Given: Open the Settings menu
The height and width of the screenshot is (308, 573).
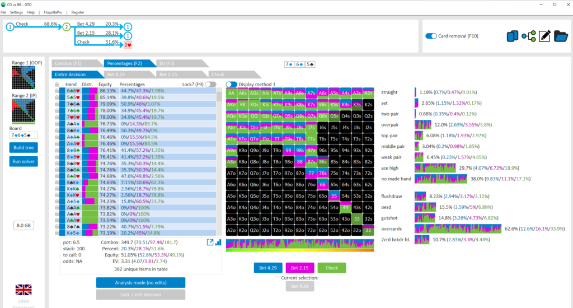Looking at the screenshot, I should tap(16, 12).
